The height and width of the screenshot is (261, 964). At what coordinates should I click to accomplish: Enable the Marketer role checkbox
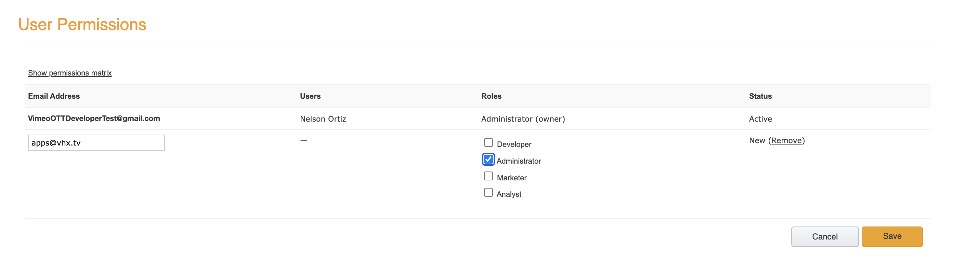(x=488, y=176)
